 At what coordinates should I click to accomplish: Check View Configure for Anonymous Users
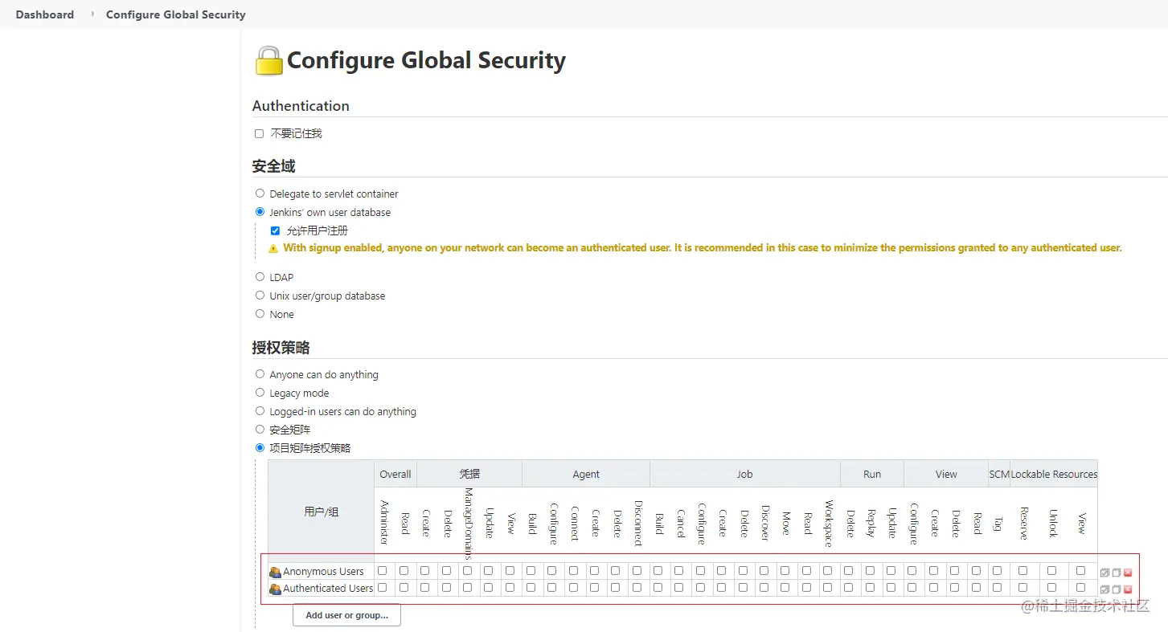[x=912, y=571]
